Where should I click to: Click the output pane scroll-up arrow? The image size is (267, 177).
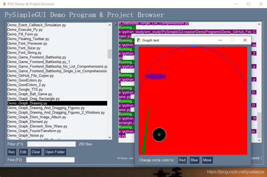tap(259, 24)
